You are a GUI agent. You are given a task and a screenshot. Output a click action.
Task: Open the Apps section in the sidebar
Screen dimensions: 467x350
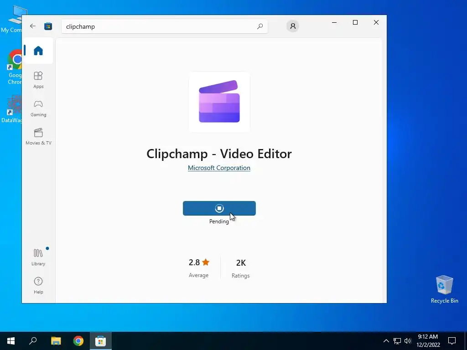(38, 80)
